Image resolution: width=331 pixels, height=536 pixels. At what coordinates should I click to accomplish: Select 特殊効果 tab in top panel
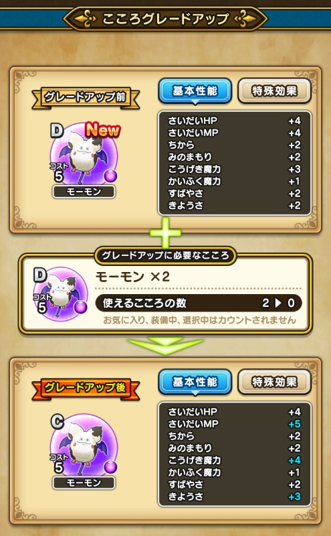pos(274,91)
